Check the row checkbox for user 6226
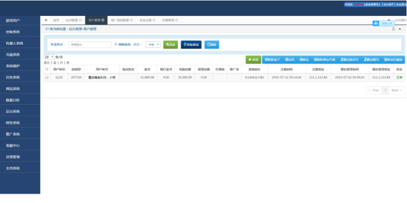This screenshot has width=407, height=203. point(47,77)
